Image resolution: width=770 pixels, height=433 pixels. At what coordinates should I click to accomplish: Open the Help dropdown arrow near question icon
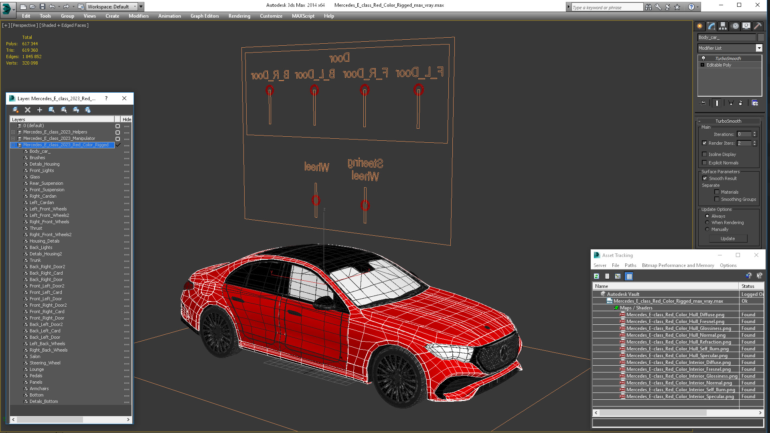698,7
